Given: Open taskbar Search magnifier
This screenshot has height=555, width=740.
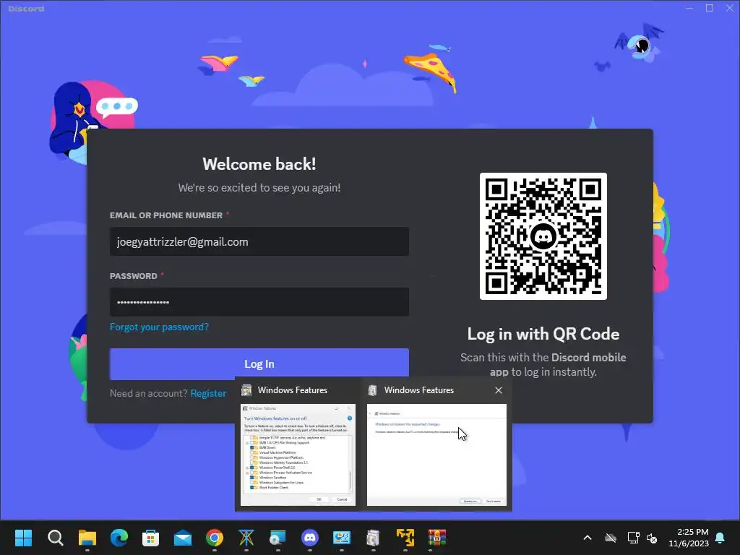Looking at the screenshot, I should [55, 538].
